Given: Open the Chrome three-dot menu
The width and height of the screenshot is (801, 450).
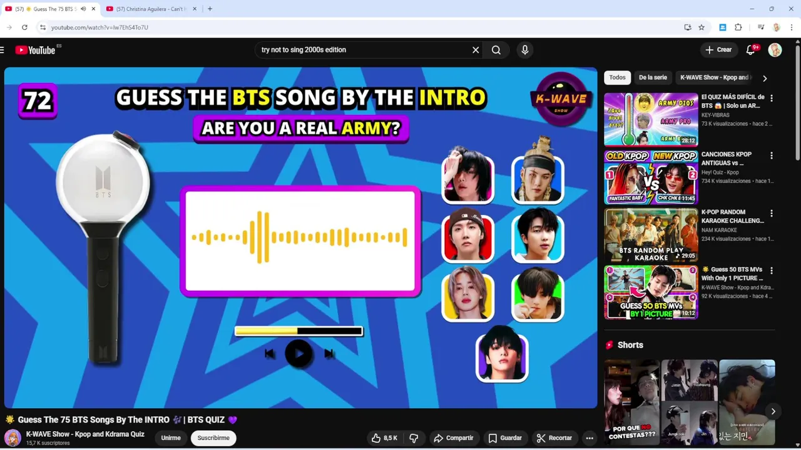Looking at the screenshot, I should coord(792,27).
